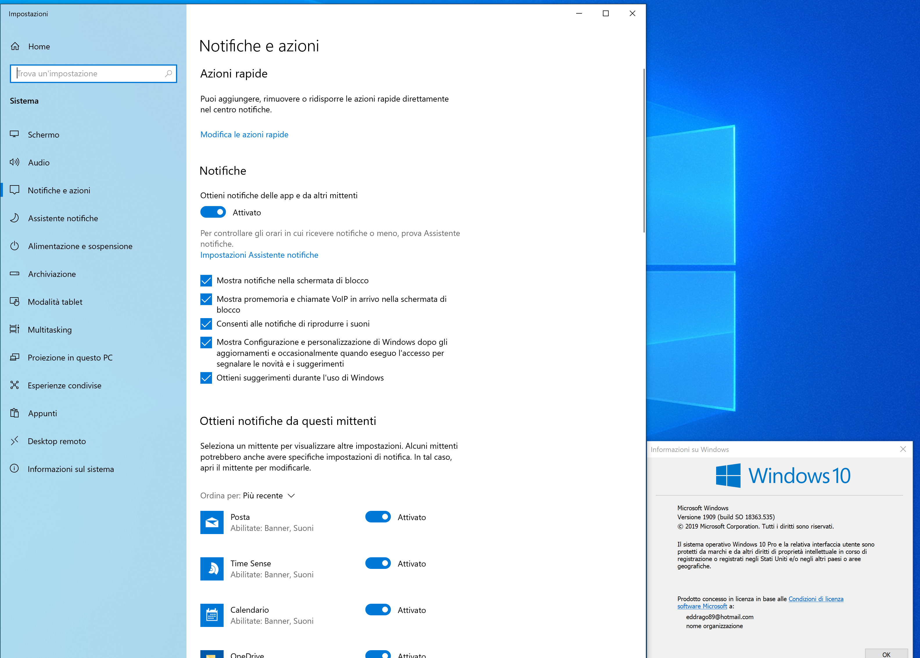Open Proiezione in questo PC settings
The width and height of the screenshot is (920, 658).
[x=93, y=357]
